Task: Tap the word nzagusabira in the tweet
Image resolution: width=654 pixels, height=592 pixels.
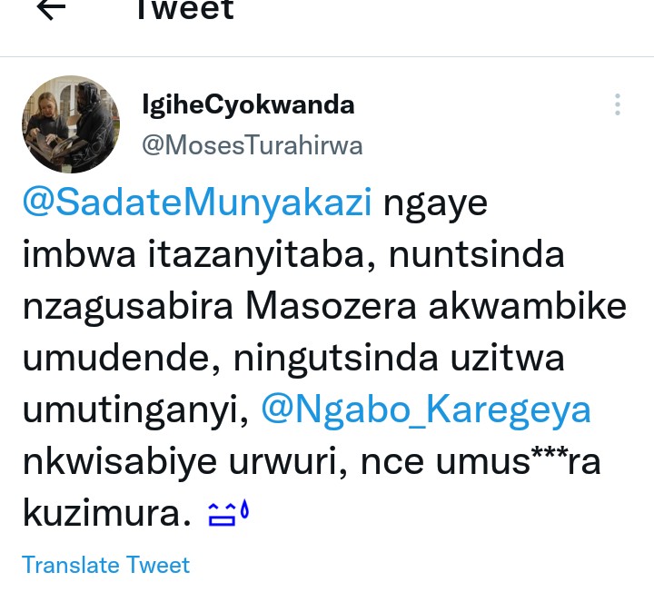Action: (x=128, y=308)
